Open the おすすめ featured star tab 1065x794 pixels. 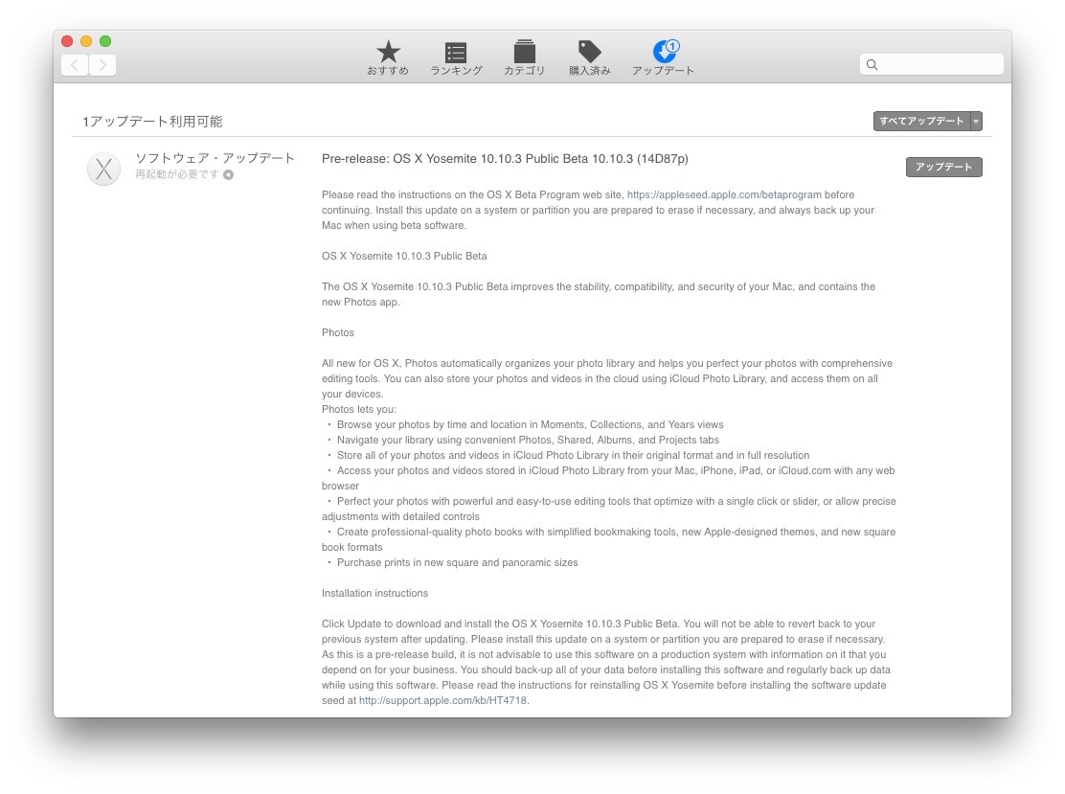point(388,57)
